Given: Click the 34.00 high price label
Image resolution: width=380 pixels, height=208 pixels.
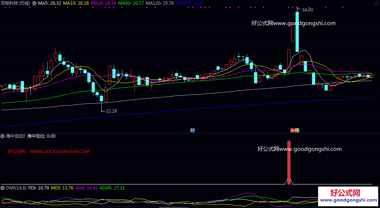Looking at the screenshot, I should (x=307, y=10).
